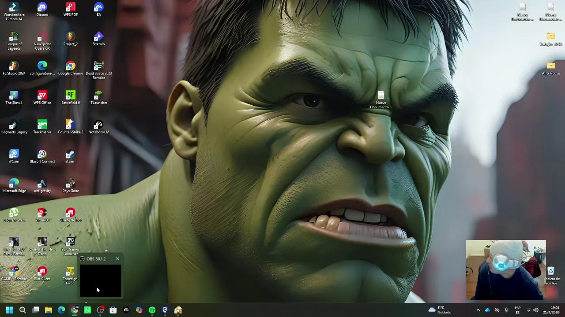This screenshot has width=565, height=317.
Task: Open File Explorer from the taskbar
Action: [x=49, y=310]
